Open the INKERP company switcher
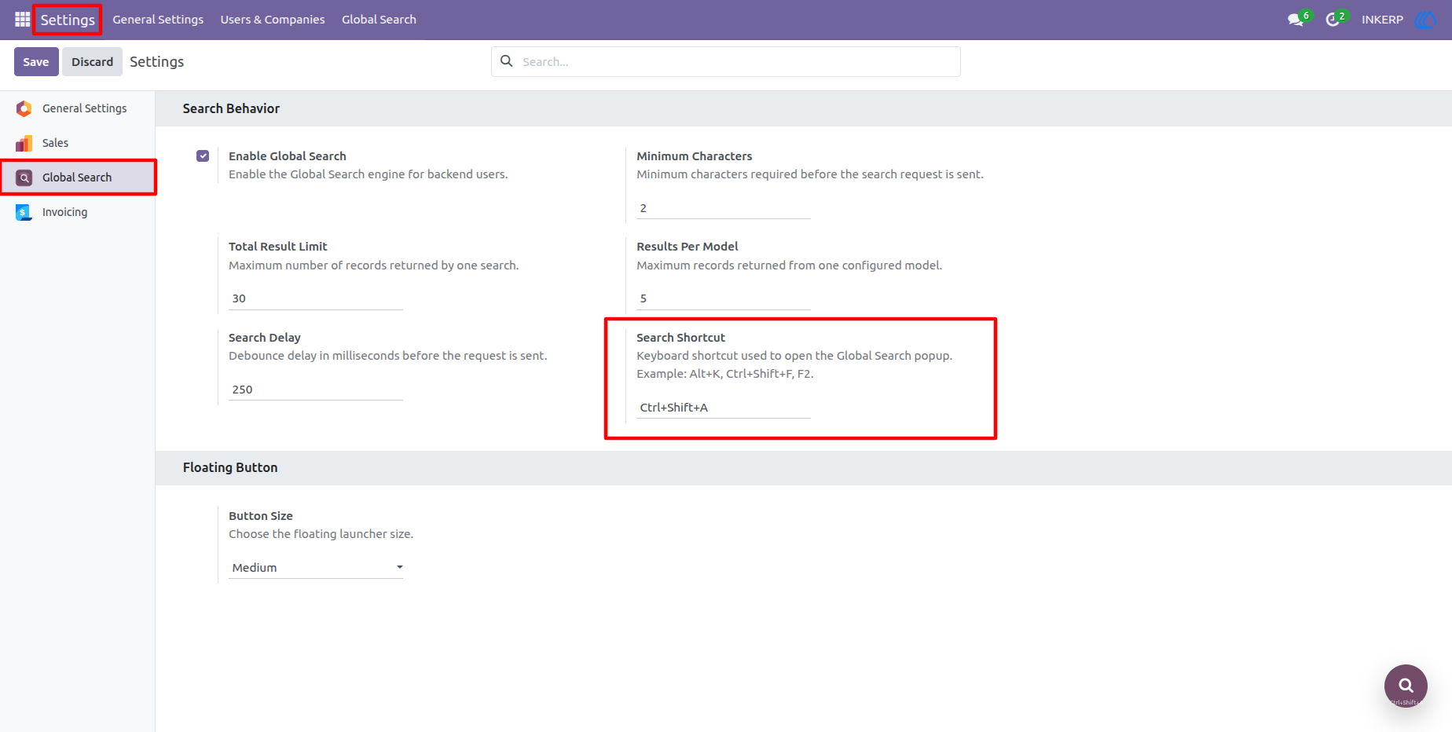Image resolution: width=1452 pixels, height=732 pixels. tap(1382, 20)
